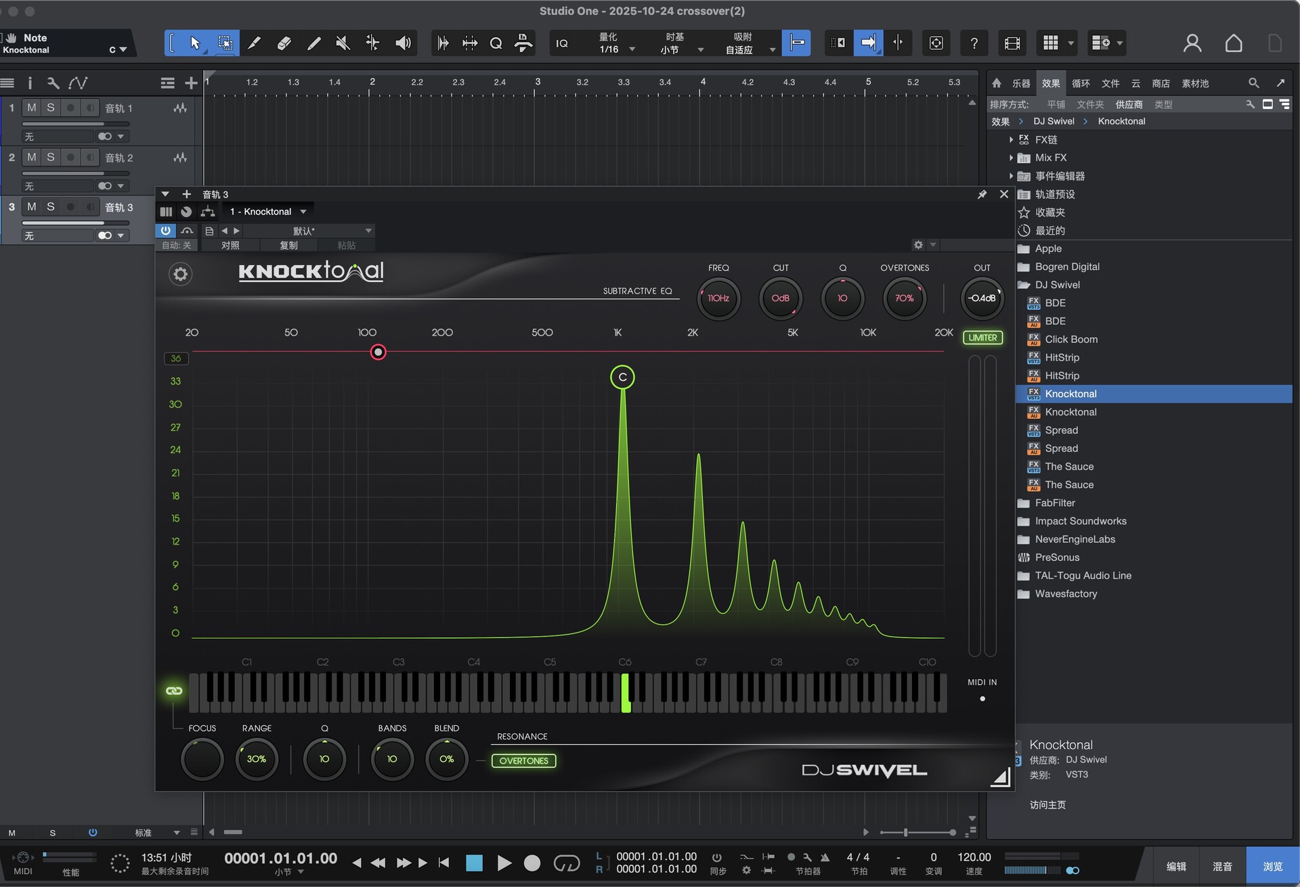
Task: Select The Sauce VST3 in DJ Swivel folder
Action: pos(1068,467)
